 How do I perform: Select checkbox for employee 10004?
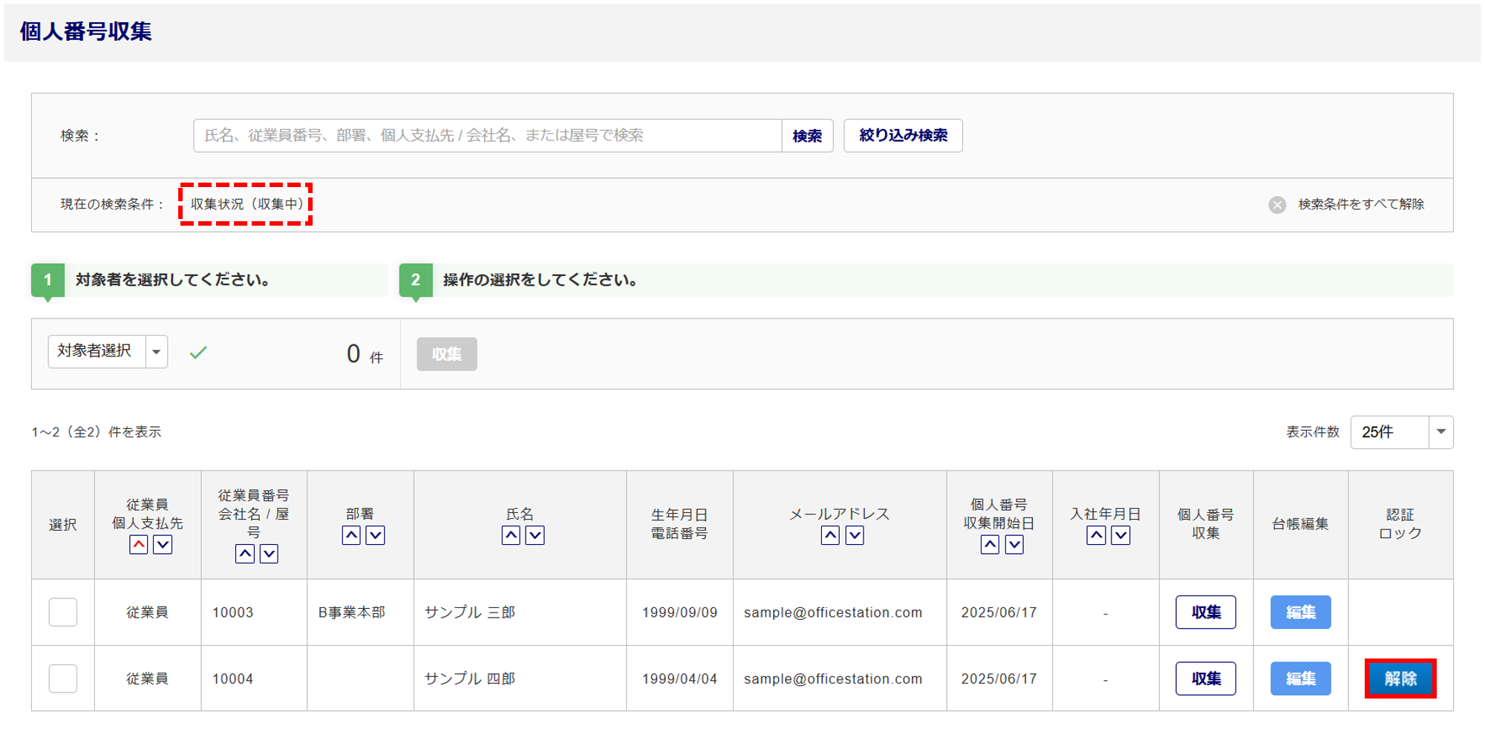point(63,679)
